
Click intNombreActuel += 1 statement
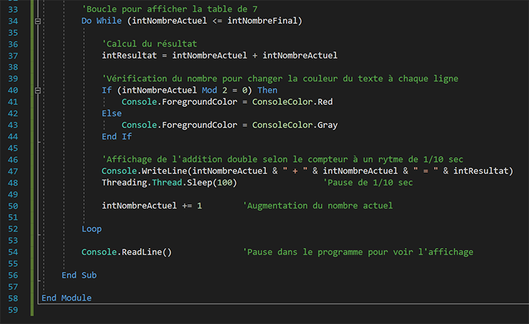[152, 206]
